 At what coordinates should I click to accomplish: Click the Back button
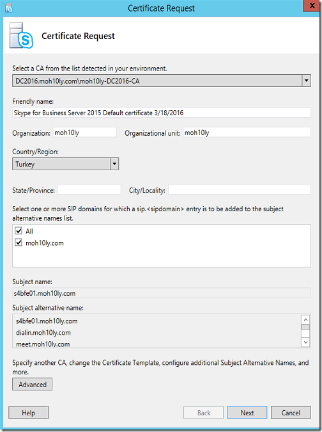point(203,413)
